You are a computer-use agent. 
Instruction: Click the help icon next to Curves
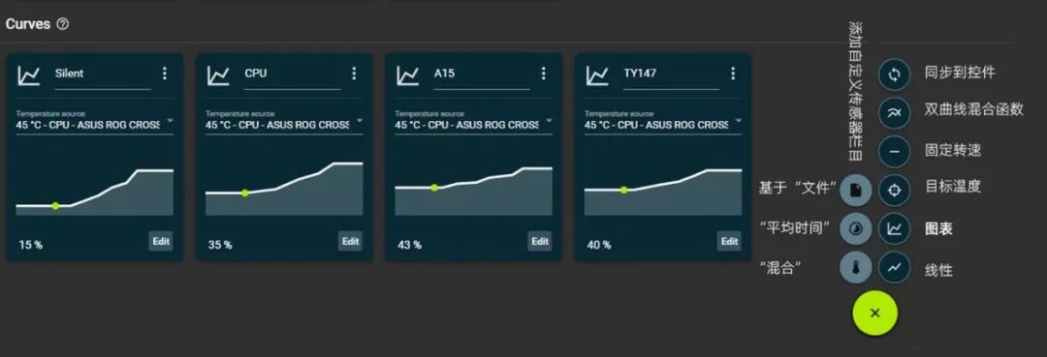point(63,24)
